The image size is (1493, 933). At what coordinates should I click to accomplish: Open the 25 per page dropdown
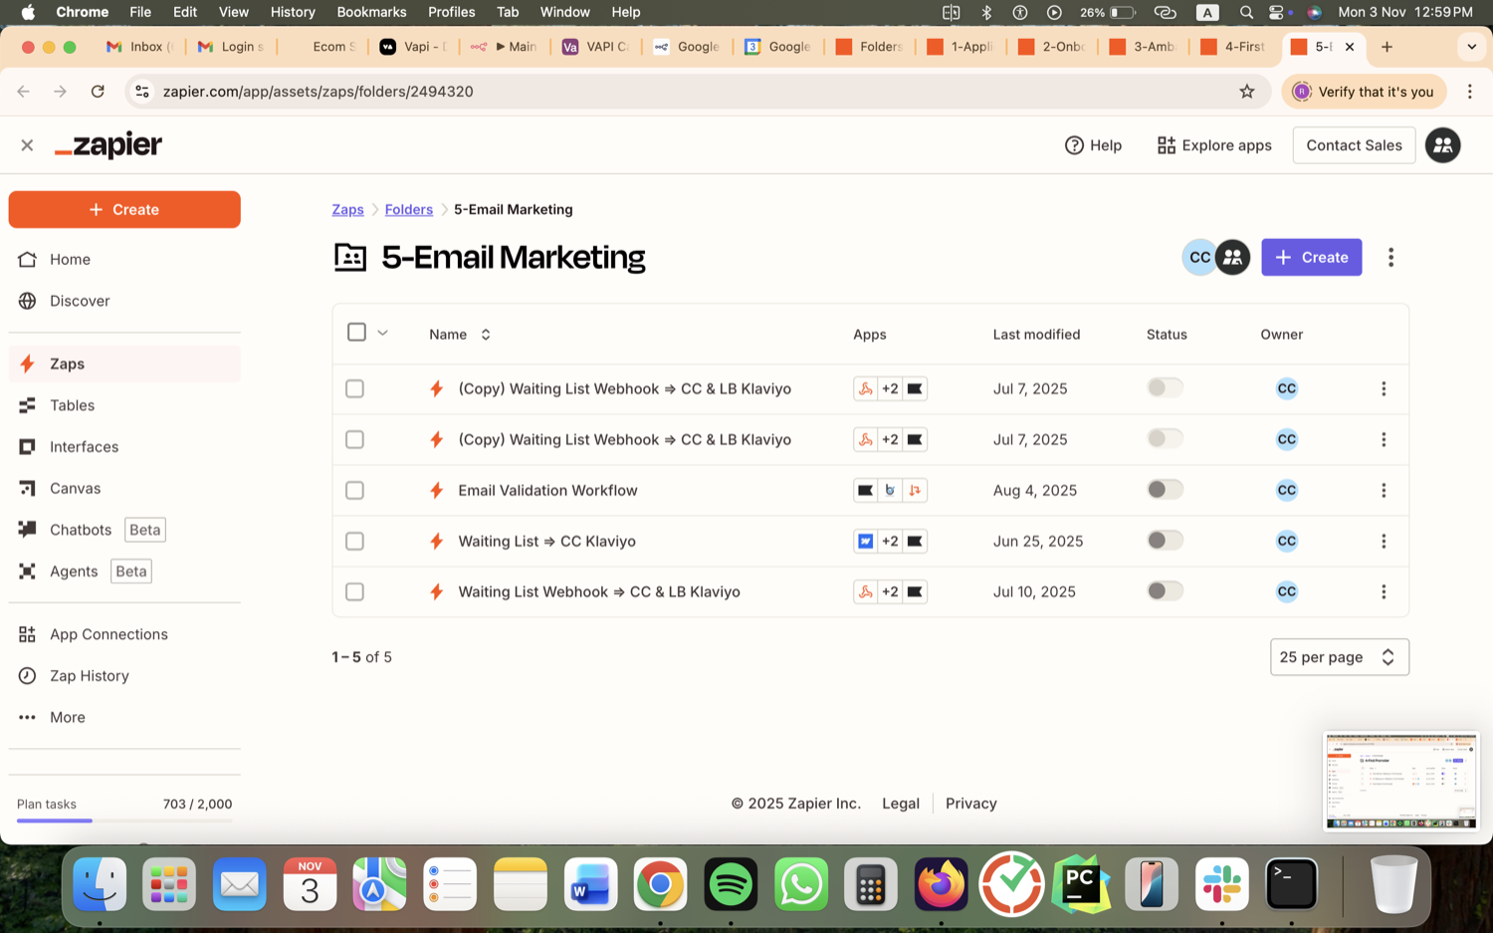click(x=1339, y=657)
